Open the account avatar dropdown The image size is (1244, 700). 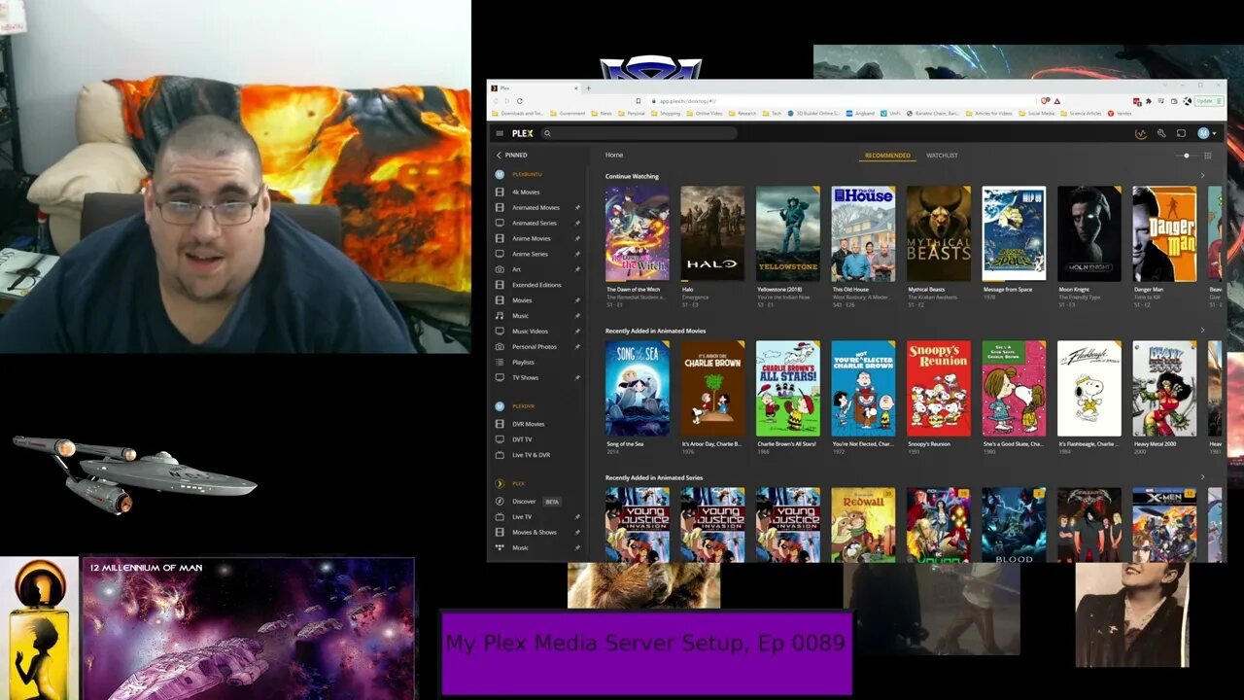point(1206,133)
